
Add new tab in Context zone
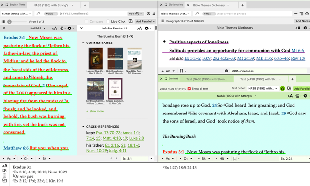[x=292, y=79]
